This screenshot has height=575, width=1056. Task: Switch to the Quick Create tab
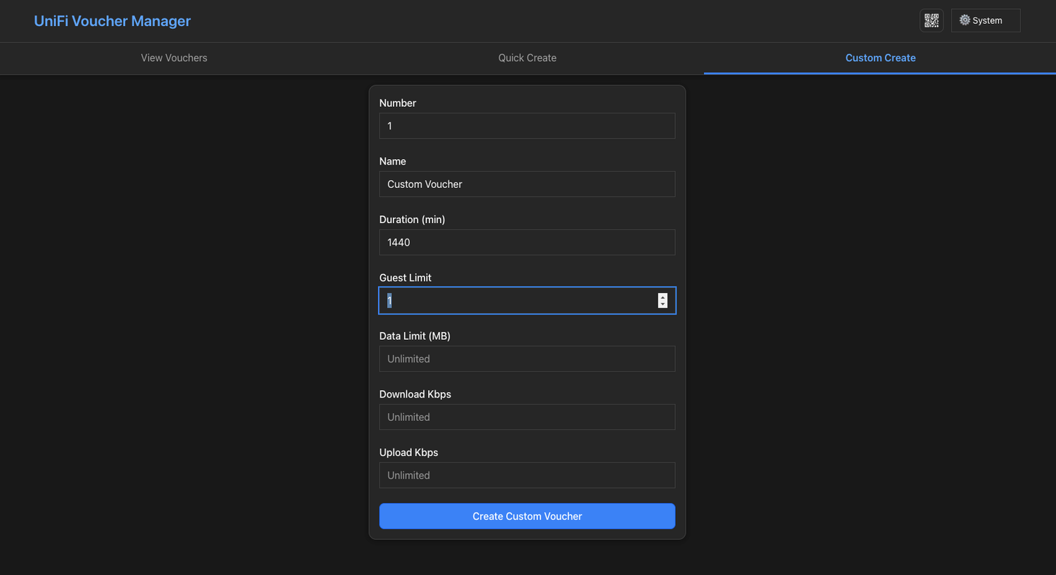(527, 58)
